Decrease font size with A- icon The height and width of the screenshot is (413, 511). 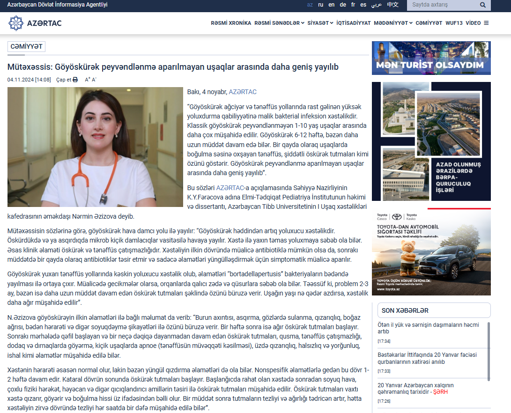[94, 80]
